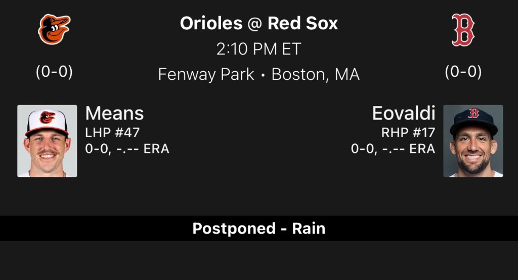Screen dimensions: 518x280
Task: Click the Boston, MA location text
Action: [x=316, y=75]
